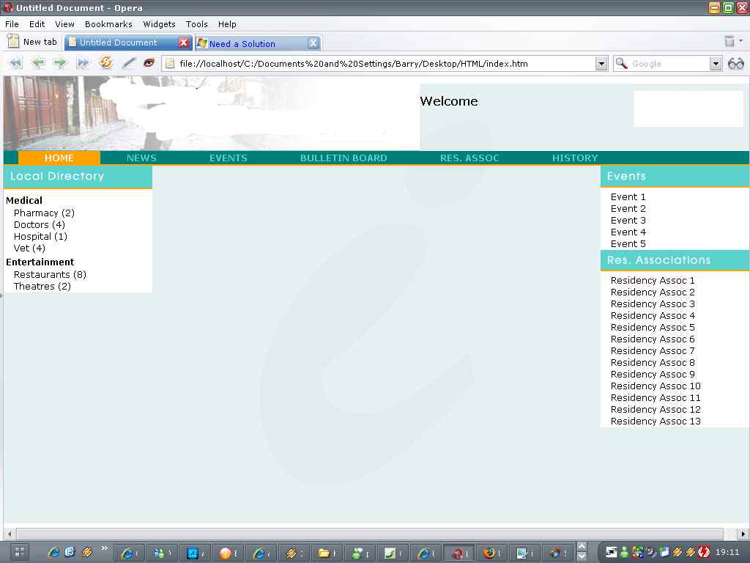
Task: Launch Internet Explorer from the Quick Launch bar
Action: pos(53,552)
